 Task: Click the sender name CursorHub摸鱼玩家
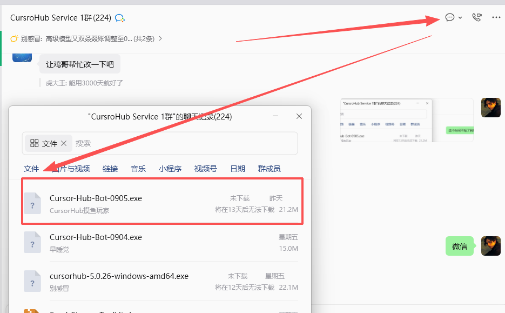79,210
